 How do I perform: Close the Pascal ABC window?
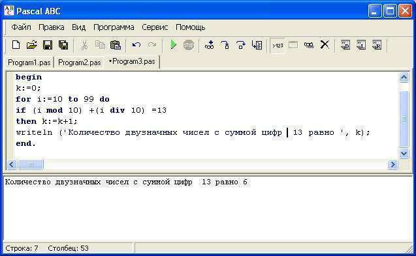click(406, 11)
